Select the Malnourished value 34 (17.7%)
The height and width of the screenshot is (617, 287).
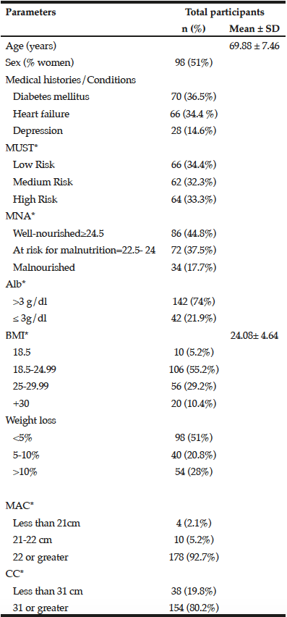(x=194, y=267)
